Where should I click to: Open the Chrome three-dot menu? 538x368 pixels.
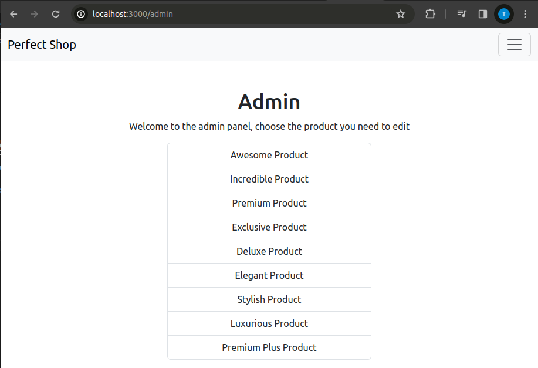[x=525, y=14]
